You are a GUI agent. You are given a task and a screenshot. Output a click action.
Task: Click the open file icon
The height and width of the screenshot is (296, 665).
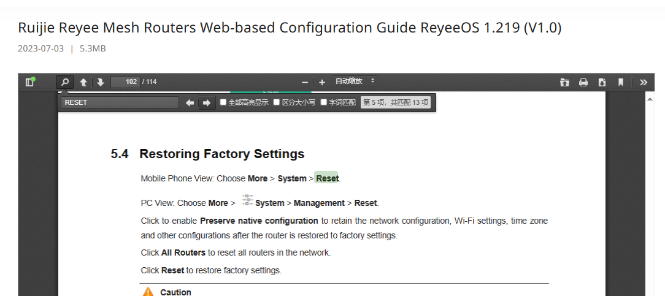click(x=564, y=82)
